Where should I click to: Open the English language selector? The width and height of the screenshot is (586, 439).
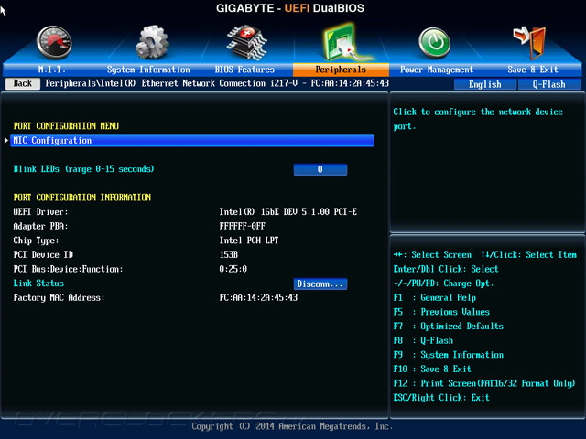point(485,84)
